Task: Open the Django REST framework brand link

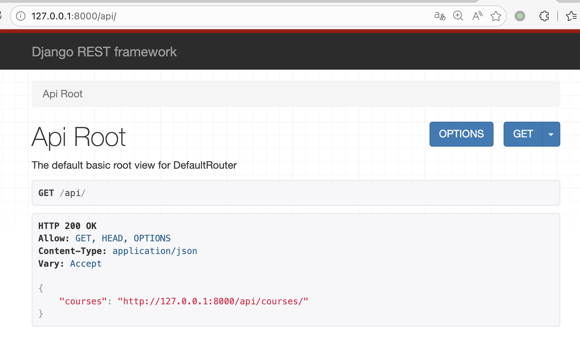Action: 104,52
